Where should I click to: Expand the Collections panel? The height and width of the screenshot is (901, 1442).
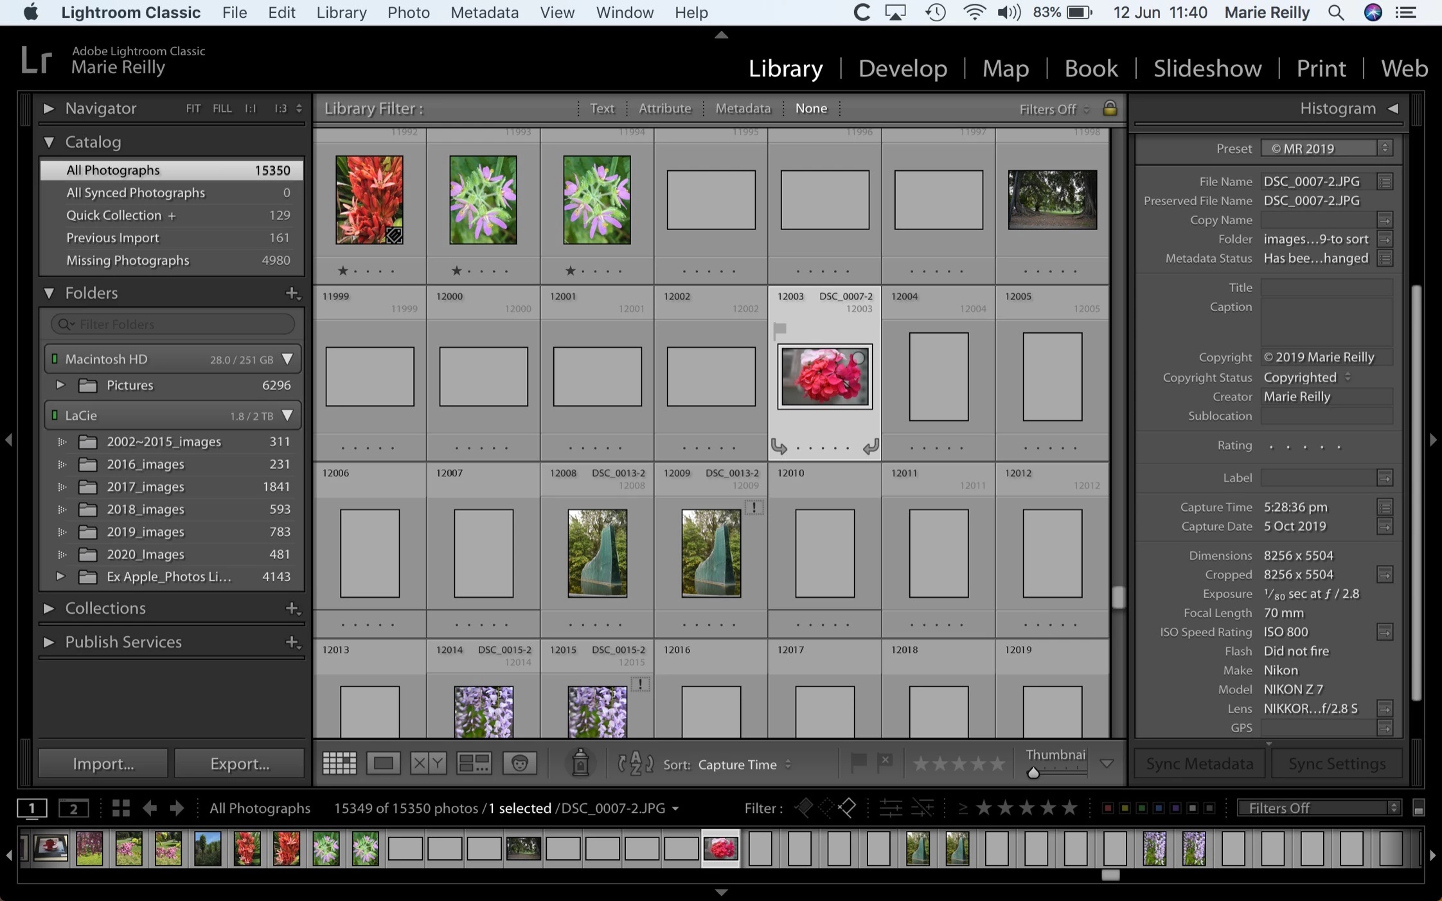(49, 608)
